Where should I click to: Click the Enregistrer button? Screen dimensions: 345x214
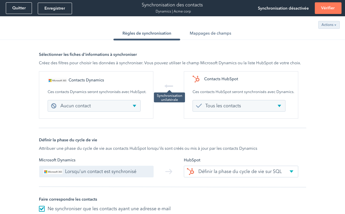click(55, 8)
